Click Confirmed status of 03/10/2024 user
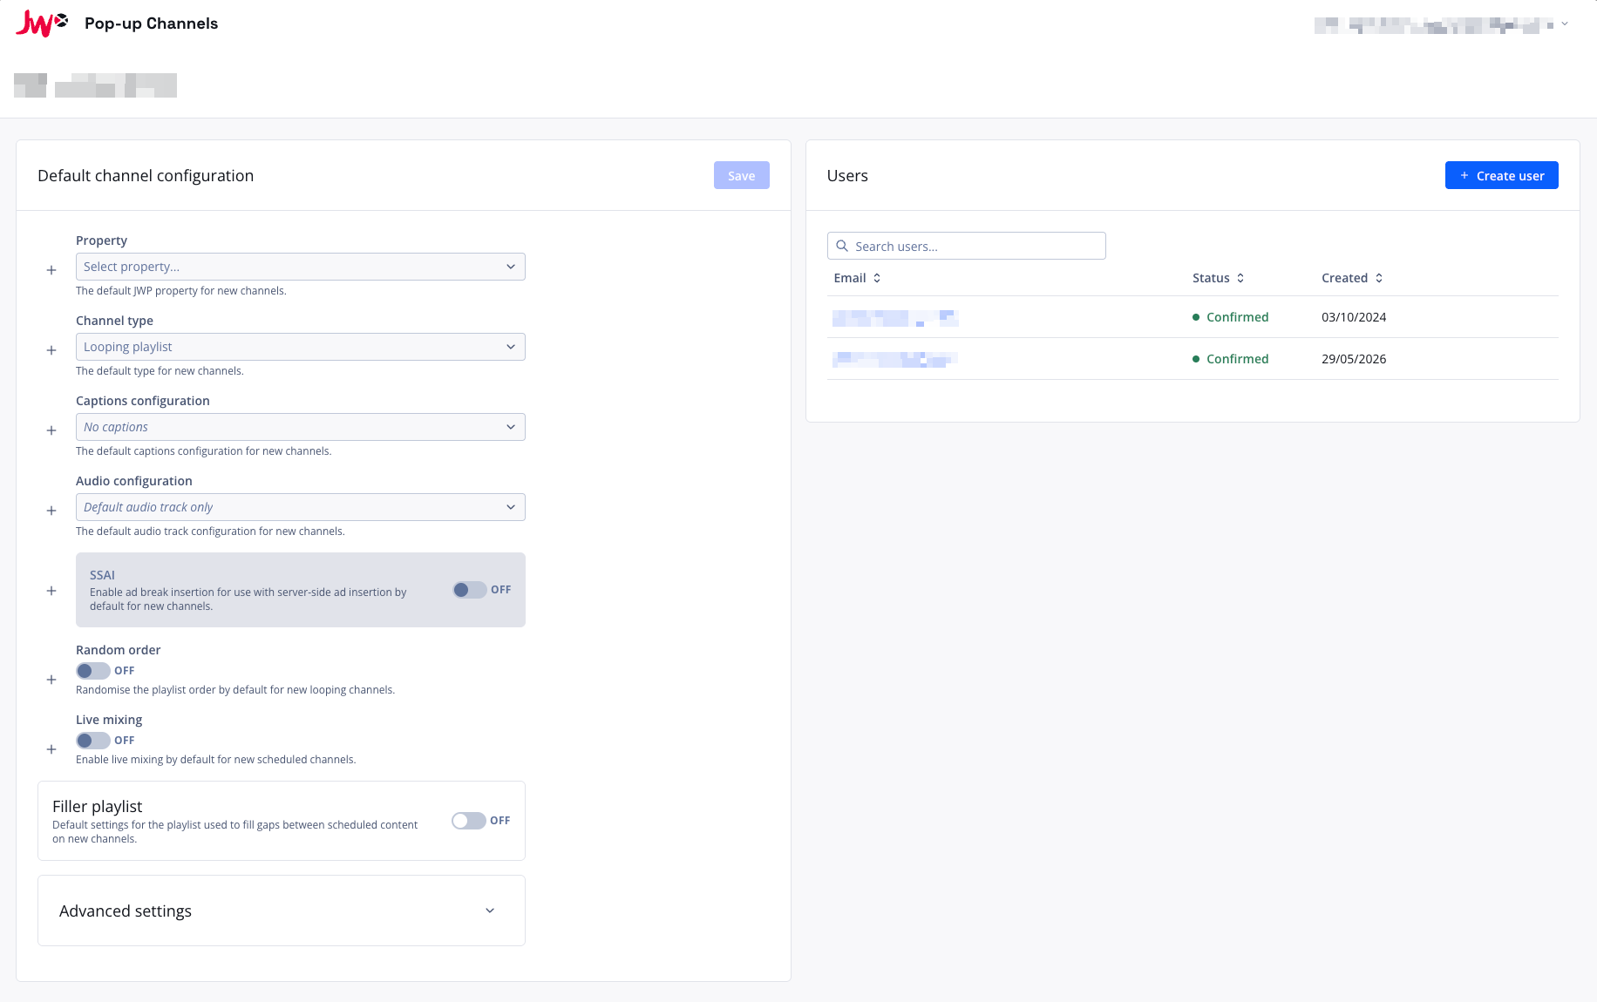This screenshot has width=1597, height=1002. coord(1231,317)
